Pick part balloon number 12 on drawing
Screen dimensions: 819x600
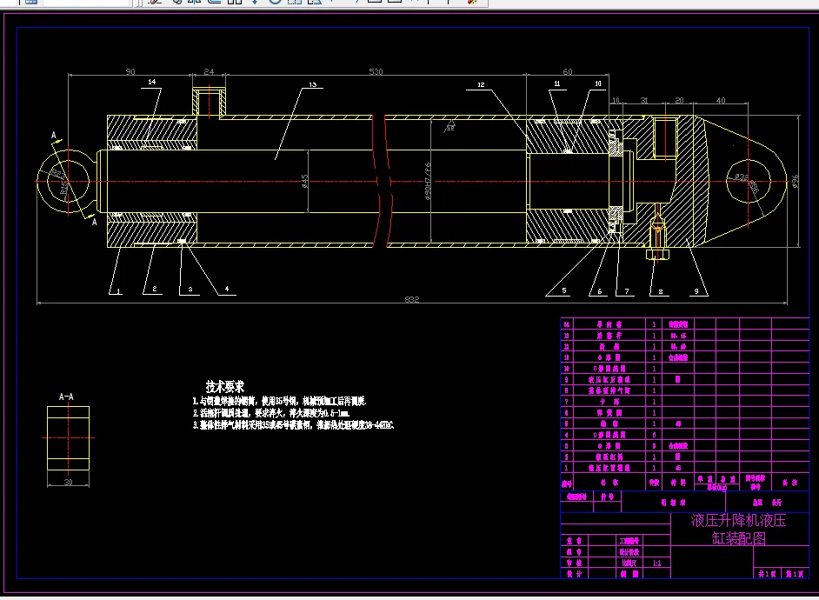coord(481,84)
